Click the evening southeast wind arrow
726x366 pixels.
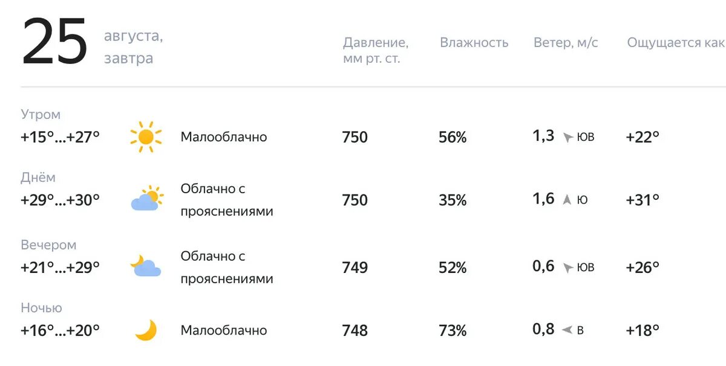tap(567, 268)
